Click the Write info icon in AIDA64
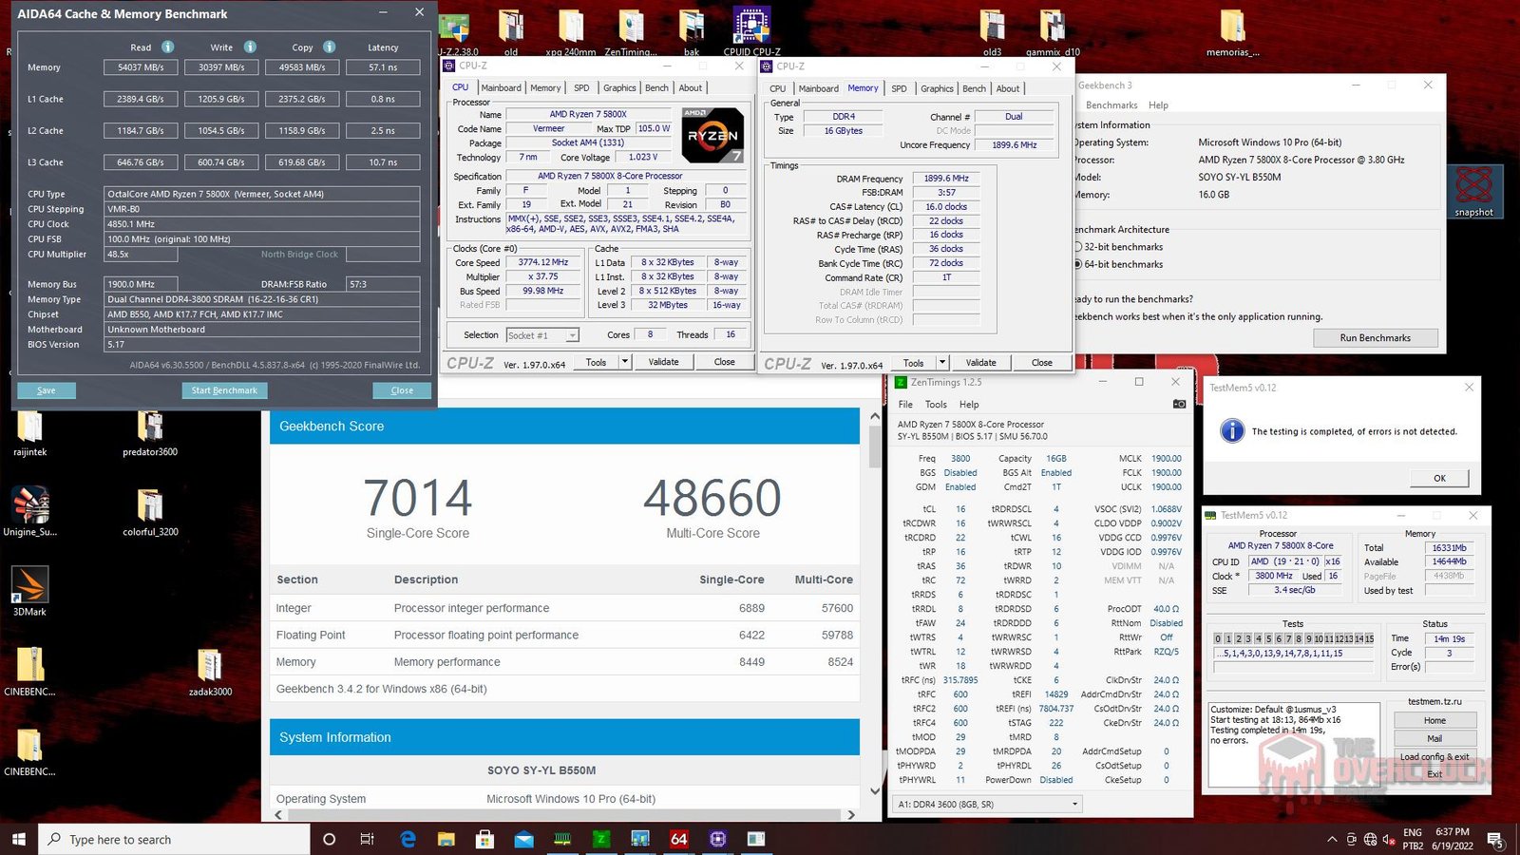Image resolution: width=1520 pixels, height=855 pixels. [x=250, y=47]
